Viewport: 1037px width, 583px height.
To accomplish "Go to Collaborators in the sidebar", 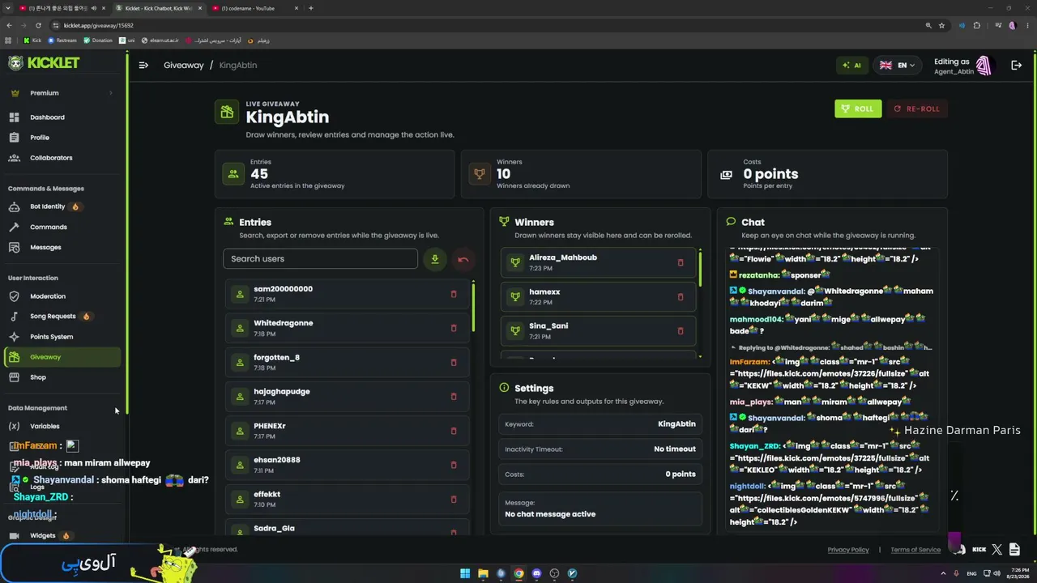I will click(51, 158).
